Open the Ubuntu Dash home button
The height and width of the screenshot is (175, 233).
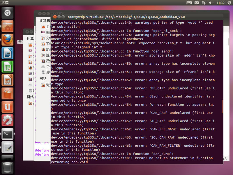point(7,13)
